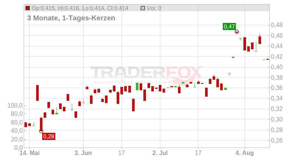301x158 pixels.
Task: Click the 'Vol: 0' volume readout
Action: coord(154,8)
